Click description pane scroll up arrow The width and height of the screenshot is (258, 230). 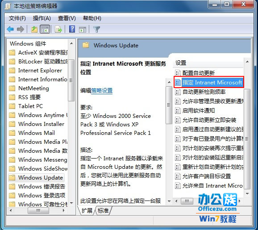click(169, 82)
